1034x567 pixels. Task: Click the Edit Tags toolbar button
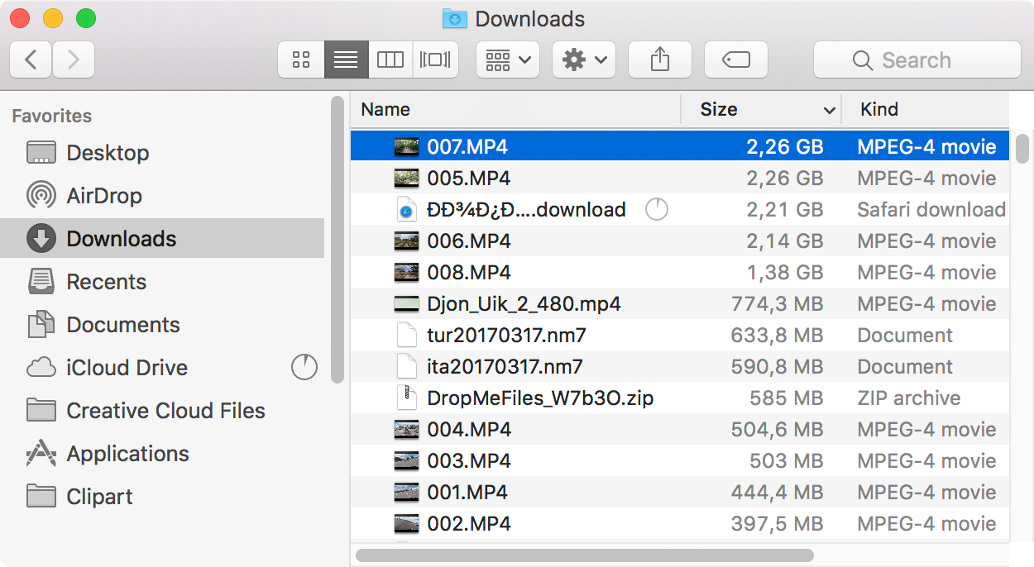[736, 60]
